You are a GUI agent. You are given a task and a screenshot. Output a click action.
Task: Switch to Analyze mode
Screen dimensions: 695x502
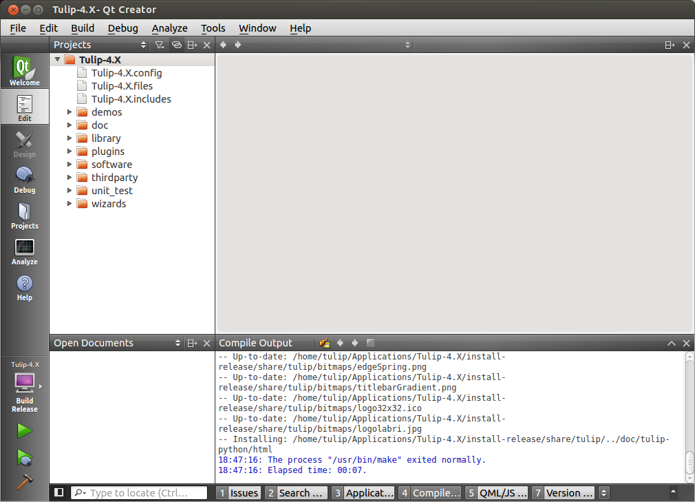pos(25,251)
